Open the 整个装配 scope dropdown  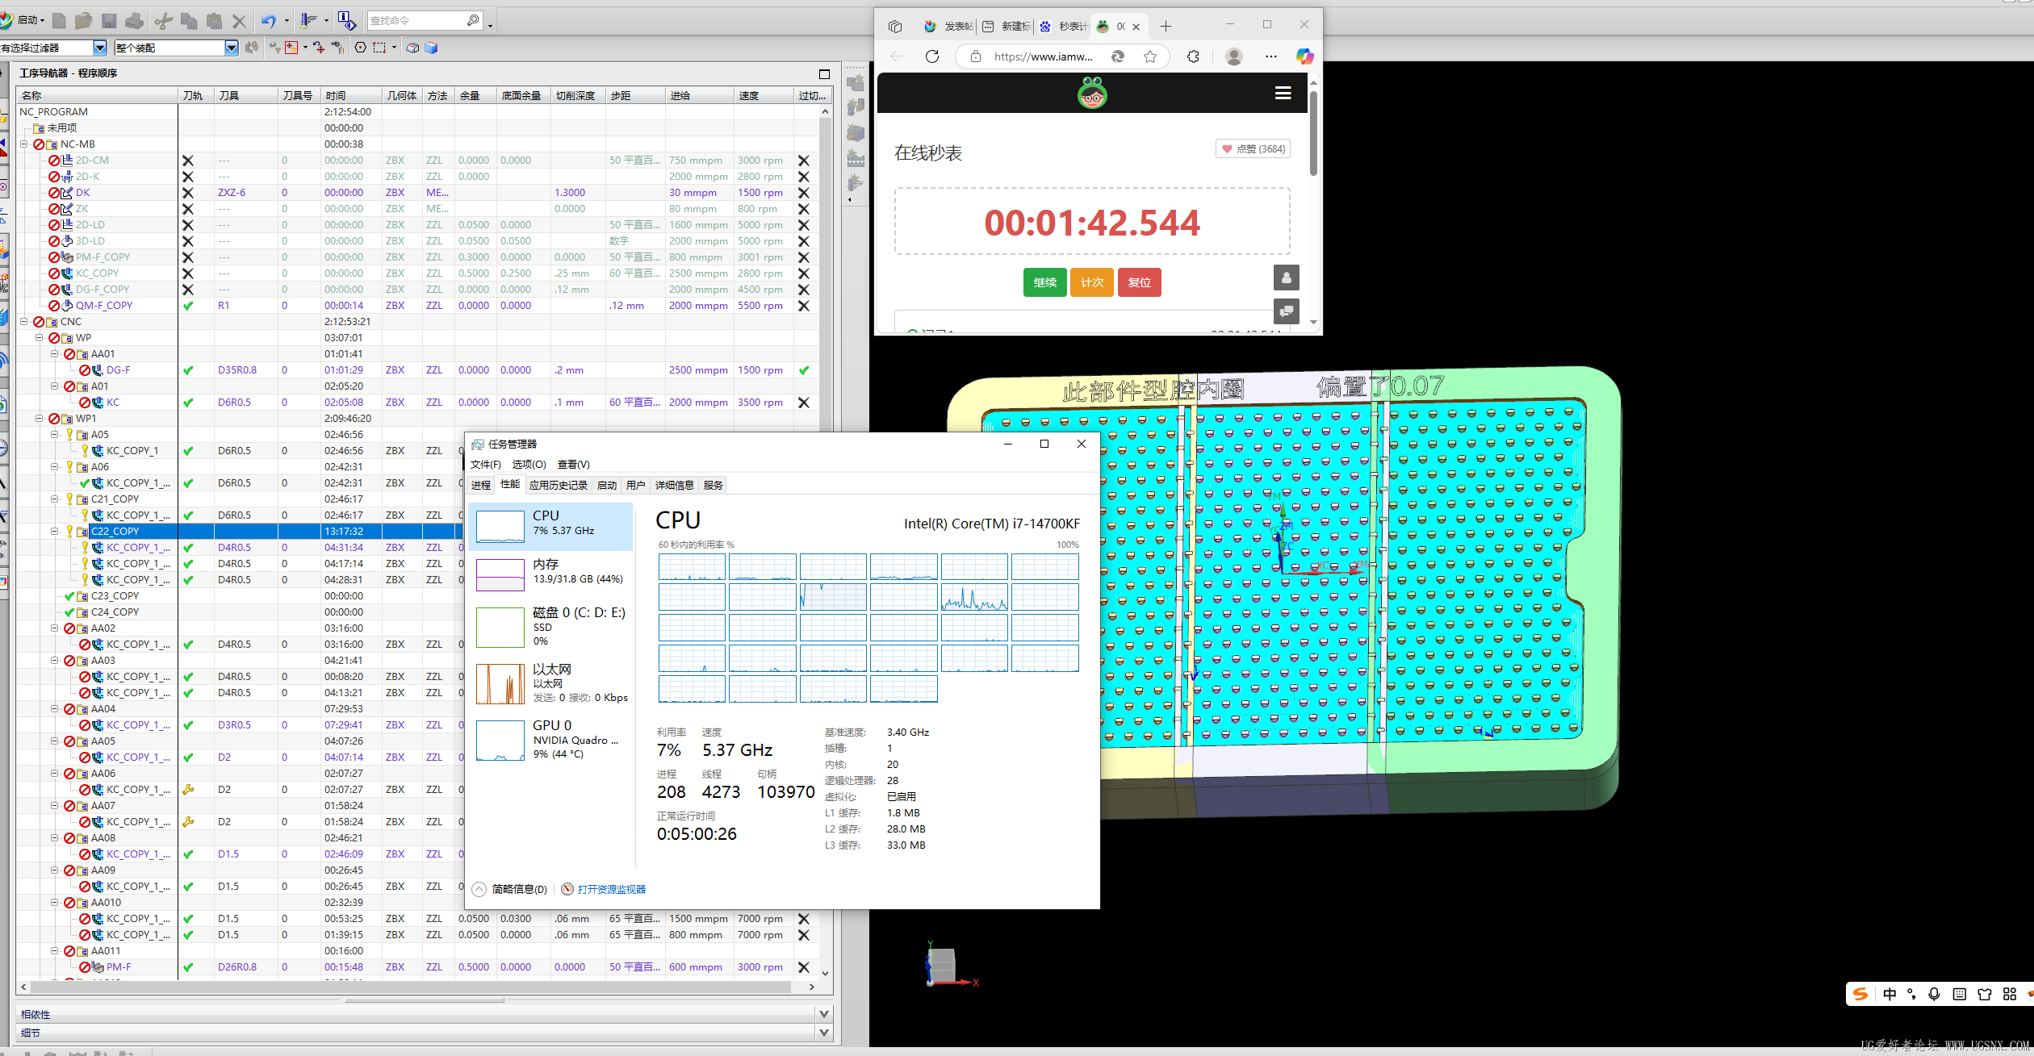232,48
